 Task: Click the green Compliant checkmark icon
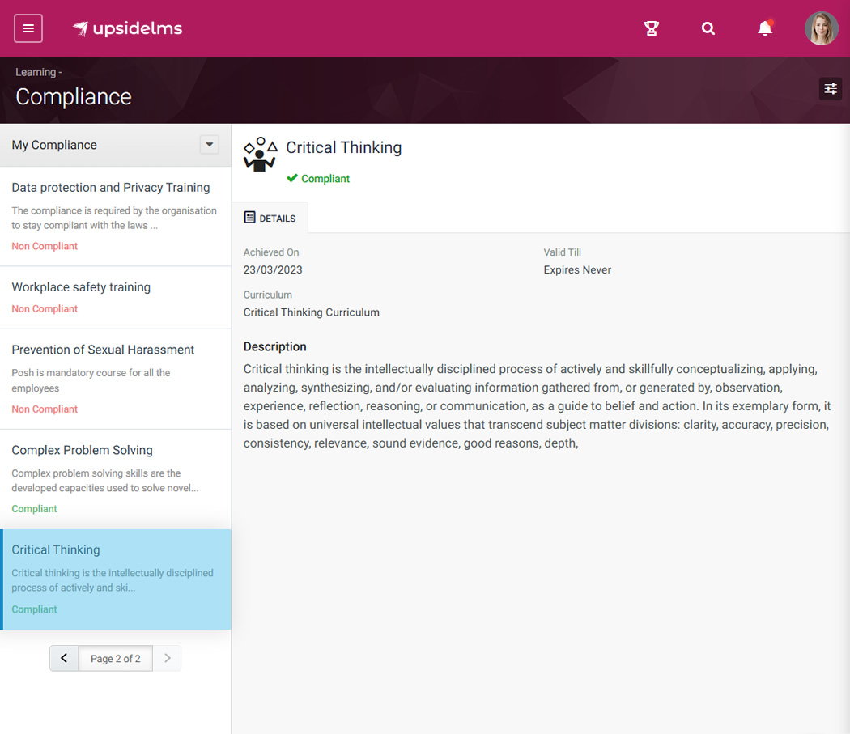click(292, 178)
